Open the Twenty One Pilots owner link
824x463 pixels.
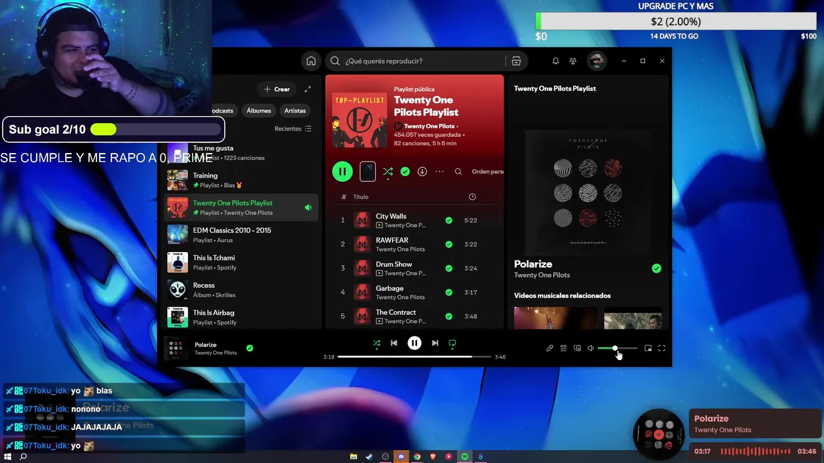point(429,127)
